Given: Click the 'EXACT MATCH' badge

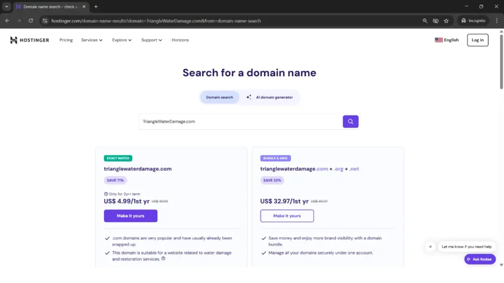Looking at the screenshot, I should pos(118,158).
